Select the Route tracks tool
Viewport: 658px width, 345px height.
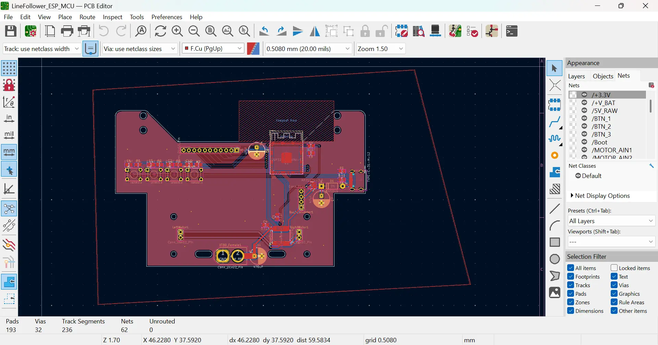[x=555, y=122]
